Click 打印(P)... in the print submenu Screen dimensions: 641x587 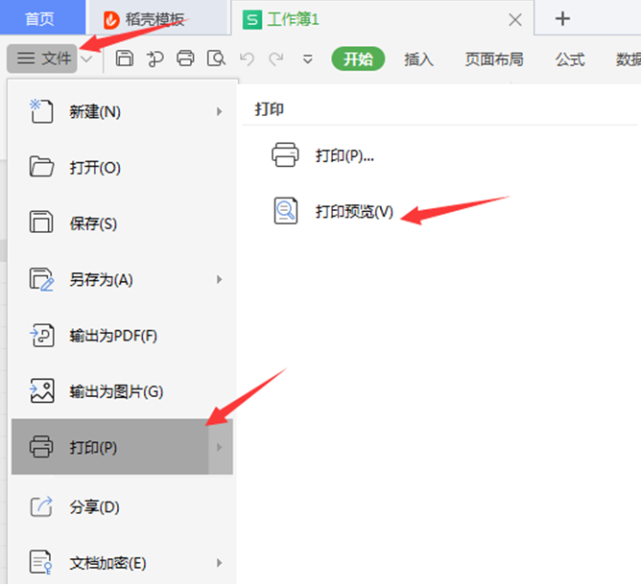(x=344, y=155)
